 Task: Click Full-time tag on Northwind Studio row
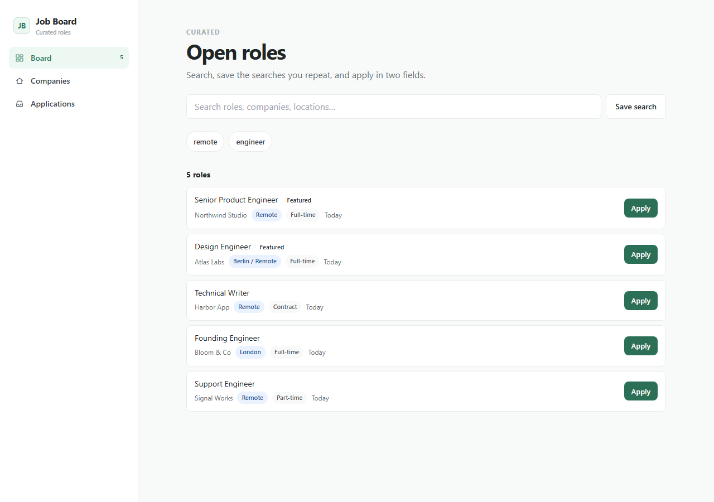click(x=303, y=215)
